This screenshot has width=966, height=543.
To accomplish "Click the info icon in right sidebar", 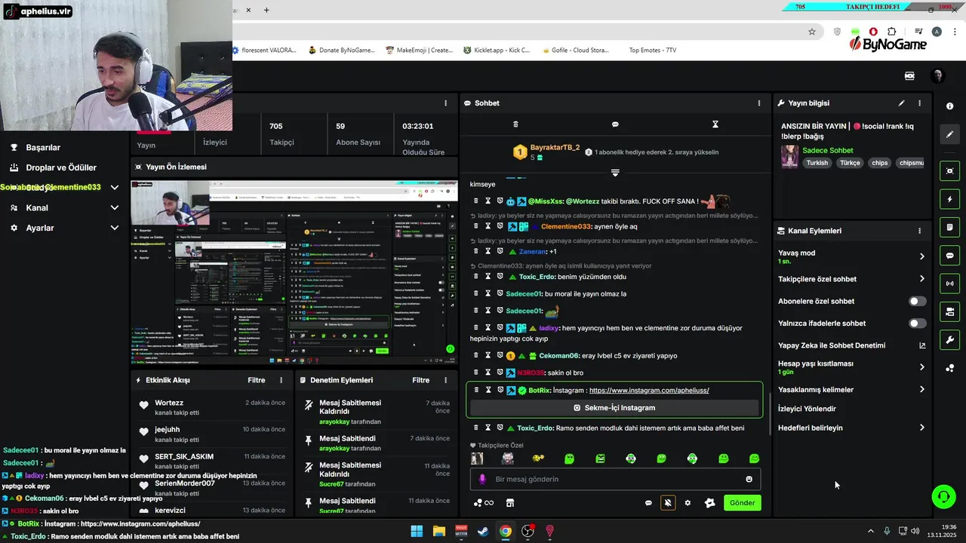I will [950, 106].
